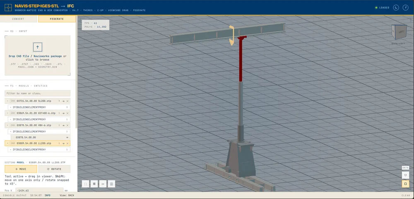Click the CONSOLE OUTPUT label
414x199 pixels.
[x=15, y=196]
